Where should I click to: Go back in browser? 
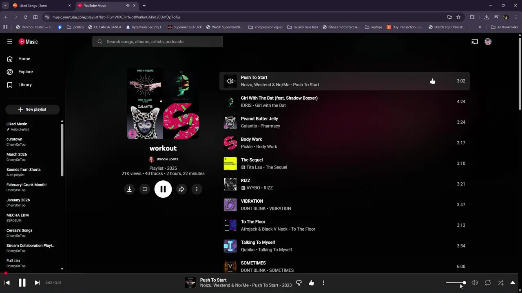pos(6,17)
